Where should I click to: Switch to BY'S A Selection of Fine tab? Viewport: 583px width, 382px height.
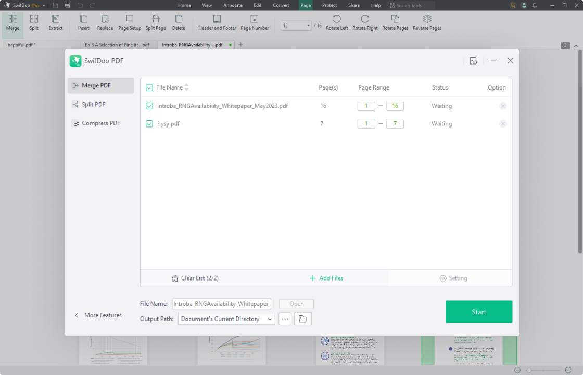[117, 45]
